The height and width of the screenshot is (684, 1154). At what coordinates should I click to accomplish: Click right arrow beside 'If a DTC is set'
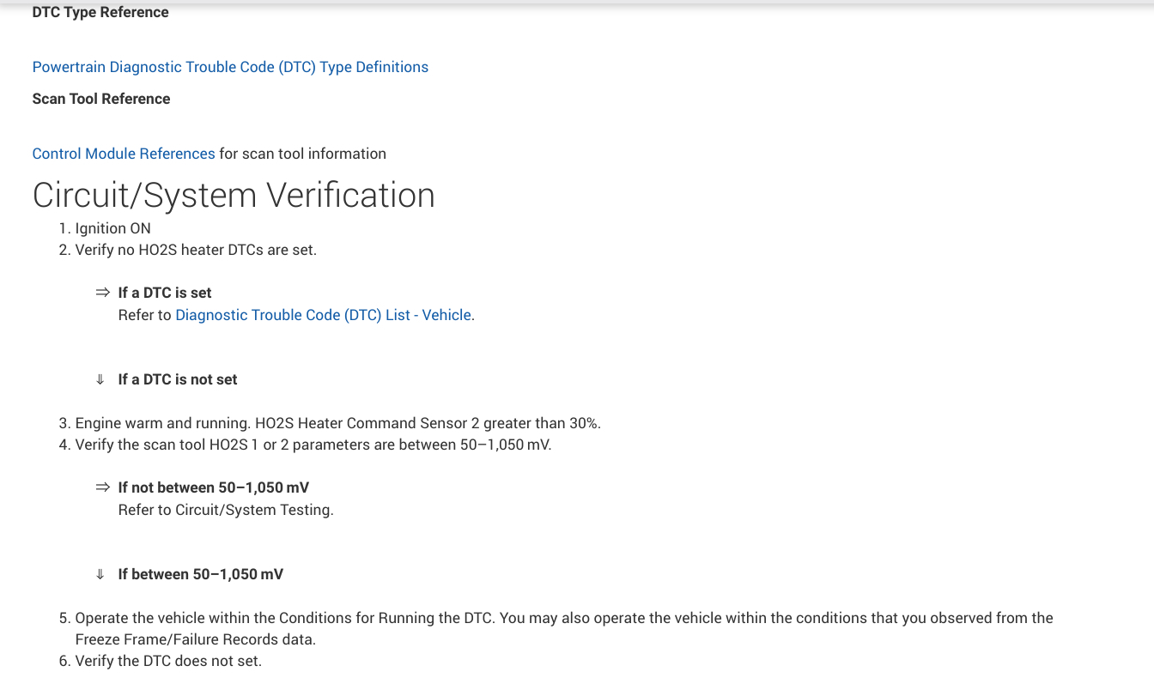(103, 293)
